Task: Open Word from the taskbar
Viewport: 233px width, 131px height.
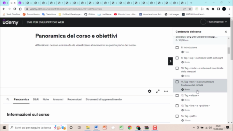Action: tap(96, 128)
